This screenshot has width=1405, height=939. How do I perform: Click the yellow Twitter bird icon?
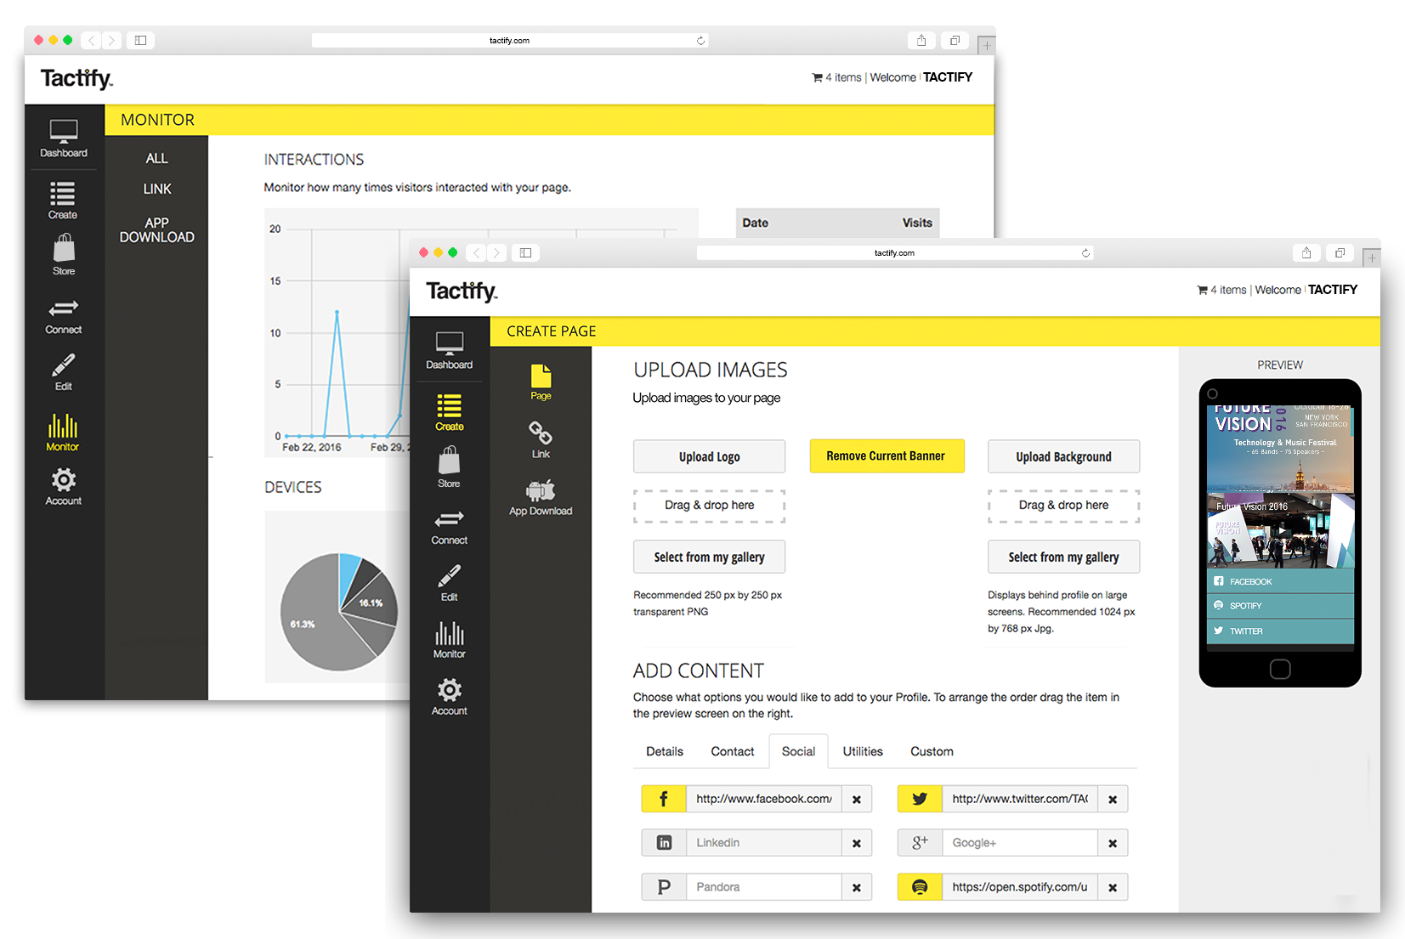pos(920,799)
